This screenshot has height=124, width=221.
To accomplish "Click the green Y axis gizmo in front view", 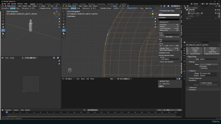I will [x=153, y=14].
